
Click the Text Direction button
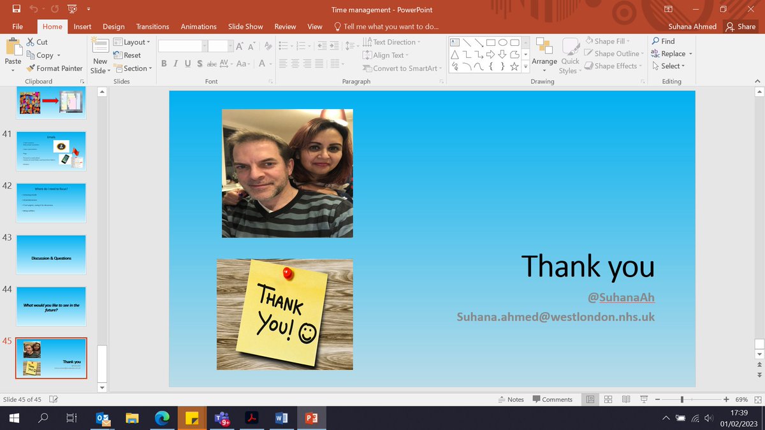[392, 42]
